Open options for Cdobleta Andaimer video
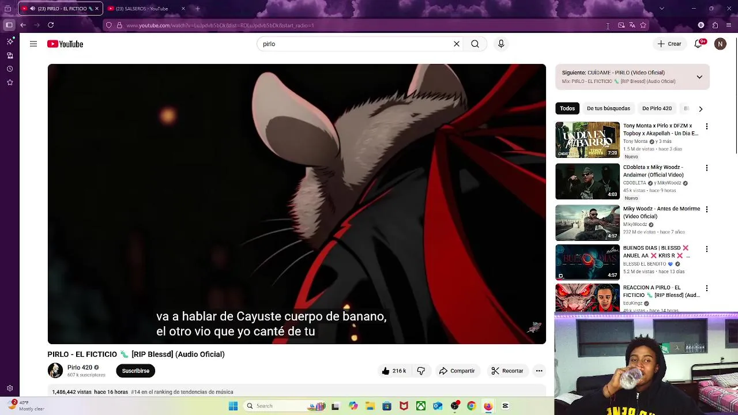 [707, 168]
